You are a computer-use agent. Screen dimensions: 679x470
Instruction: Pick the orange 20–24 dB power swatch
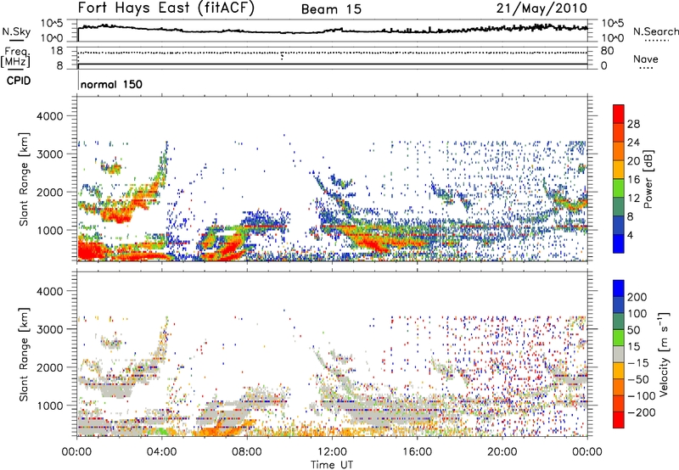[619, 152]
